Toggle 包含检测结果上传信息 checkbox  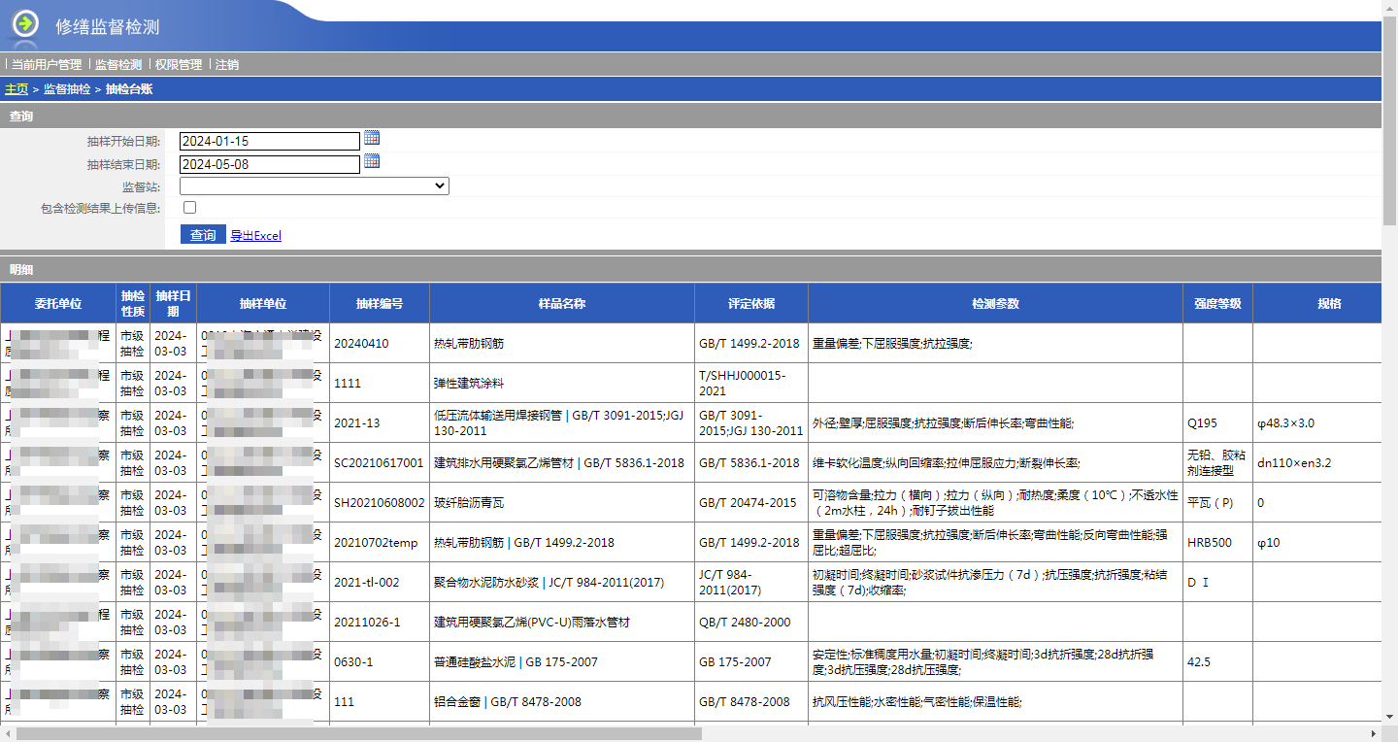tap(189, 207)
